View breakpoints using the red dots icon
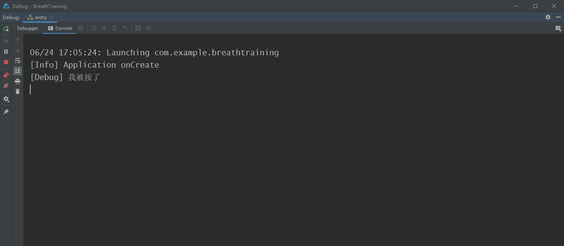This screenshot has height=246, width=564. point(6,75)
